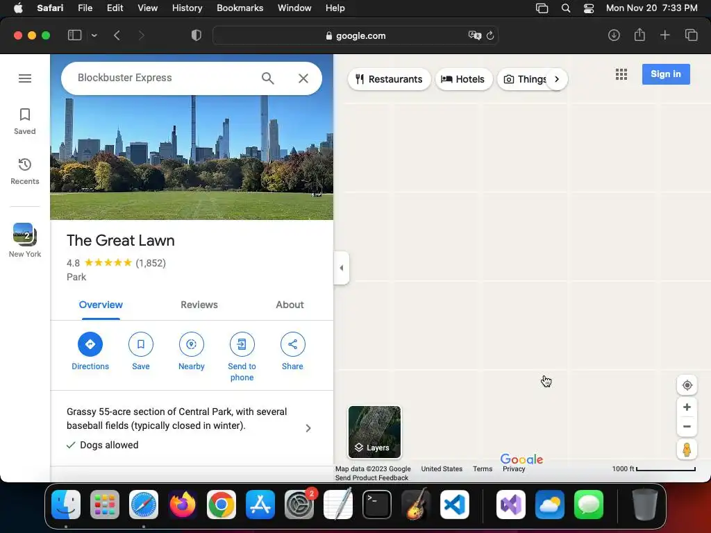Screen dimensions: 711x533
Task: Open Terminal from the Dock
Action: click(377, 505)
